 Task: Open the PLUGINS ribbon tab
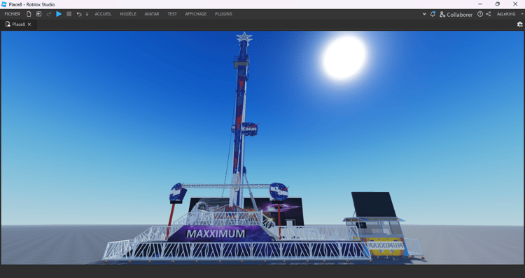pos(224,14)
